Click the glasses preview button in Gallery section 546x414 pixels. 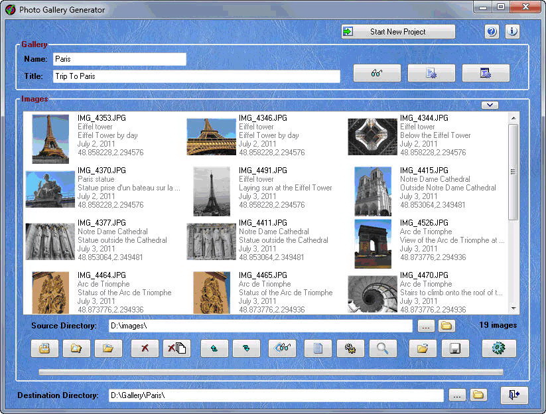[377, 73]
